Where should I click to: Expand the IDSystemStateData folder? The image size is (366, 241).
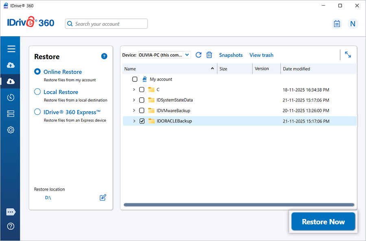click(x=134, y=100)
